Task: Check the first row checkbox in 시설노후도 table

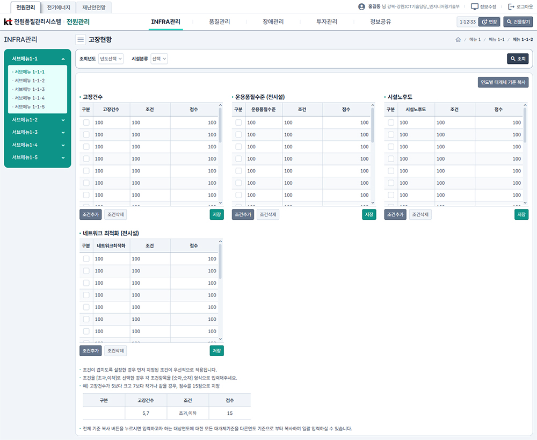Action: tap(391, 122)
